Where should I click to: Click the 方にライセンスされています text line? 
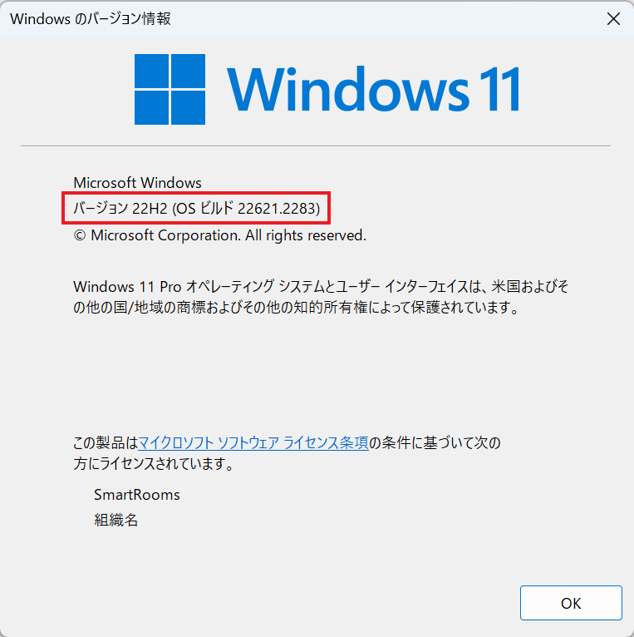point(154,463)
